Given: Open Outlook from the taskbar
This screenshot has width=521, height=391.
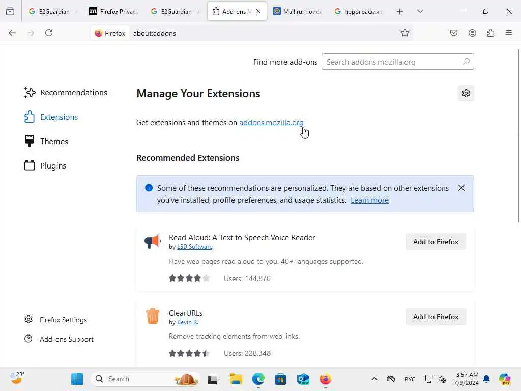Looking at the screenshot, I should pos(303,379).
